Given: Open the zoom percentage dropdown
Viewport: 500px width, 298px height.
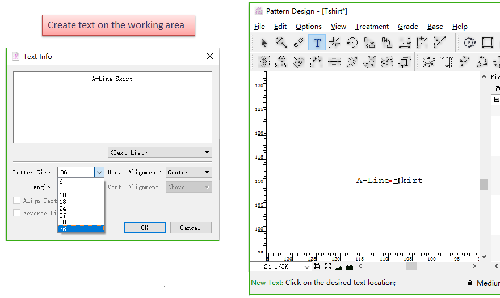Looking at the screenshot, I should 307,266.
